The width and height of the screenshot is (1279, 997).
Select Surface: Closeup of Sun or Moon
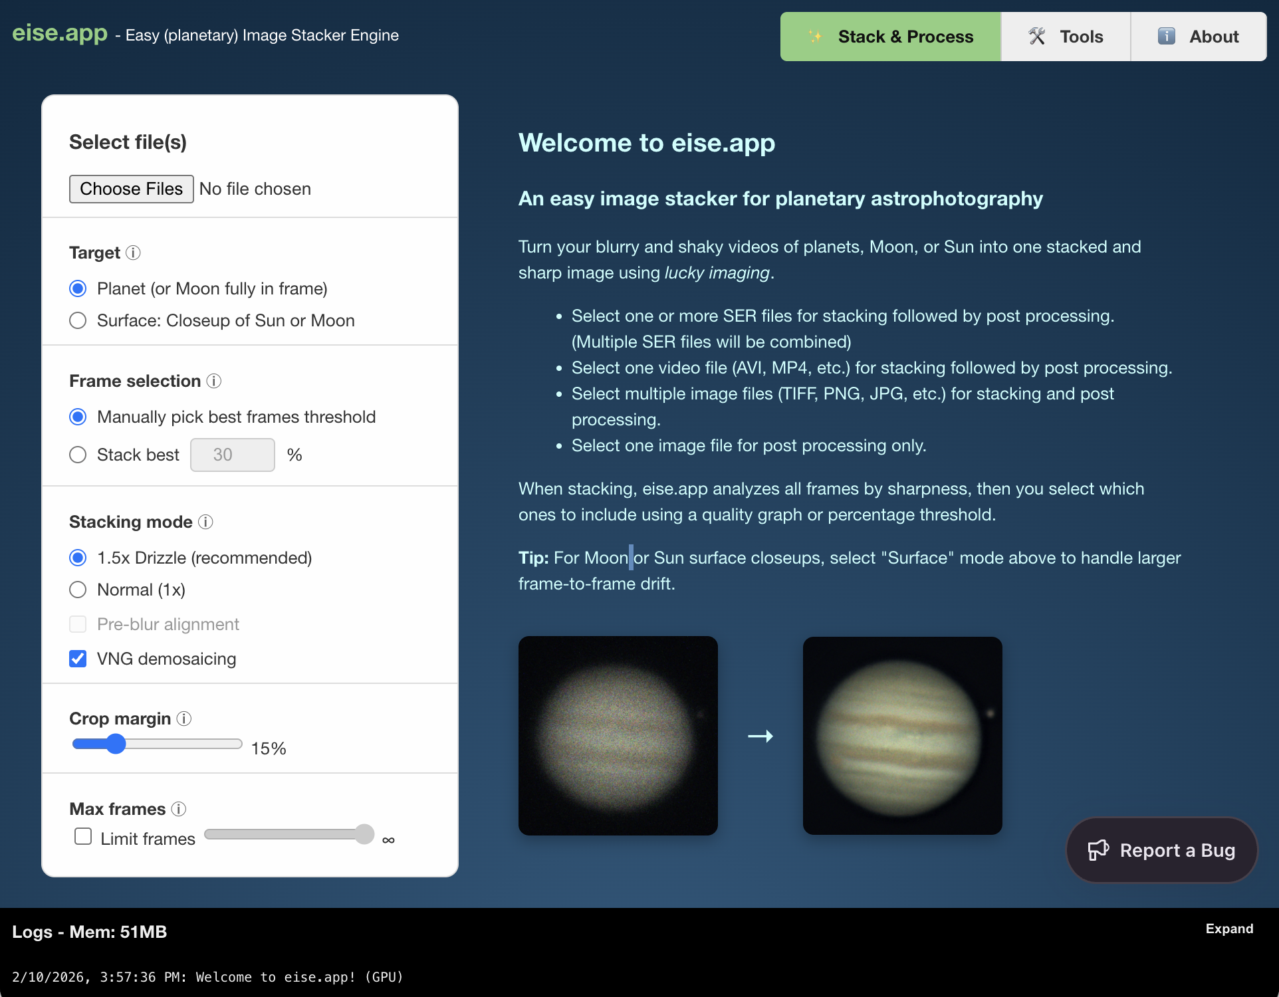78,320
